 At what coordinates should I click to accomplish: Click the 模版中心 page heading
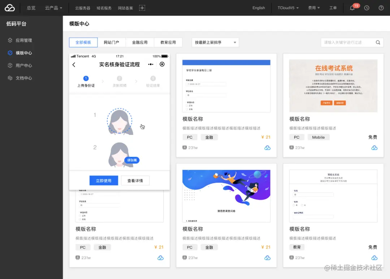(x=79, y=23)
